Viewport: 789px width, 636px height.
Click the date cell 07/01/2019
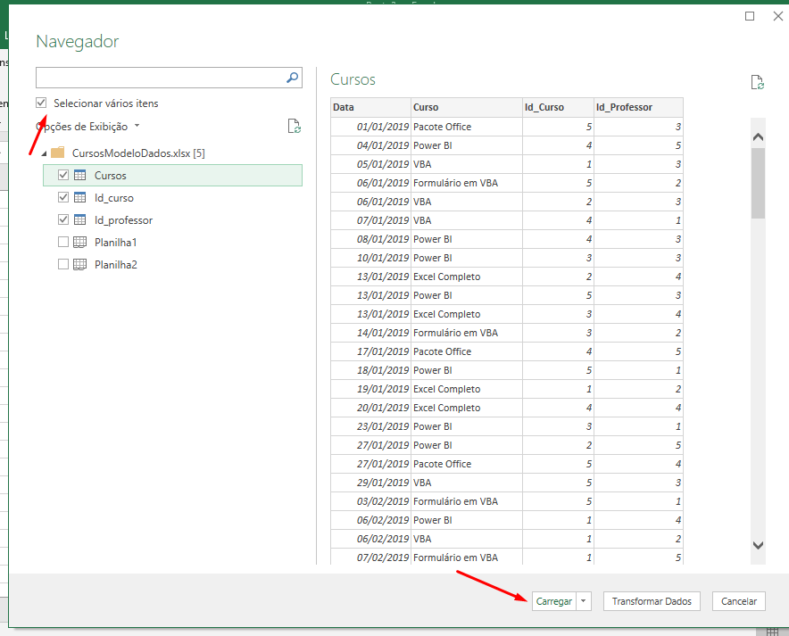(371, 220)
